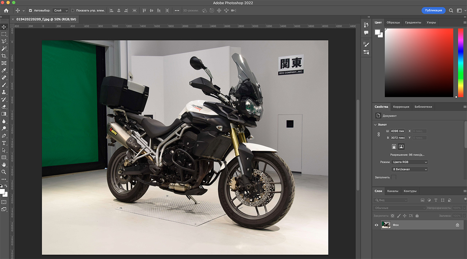Viewport: 467px width, 259px height.
Task: Select the Hand tool
Action: tap(4, 165)
